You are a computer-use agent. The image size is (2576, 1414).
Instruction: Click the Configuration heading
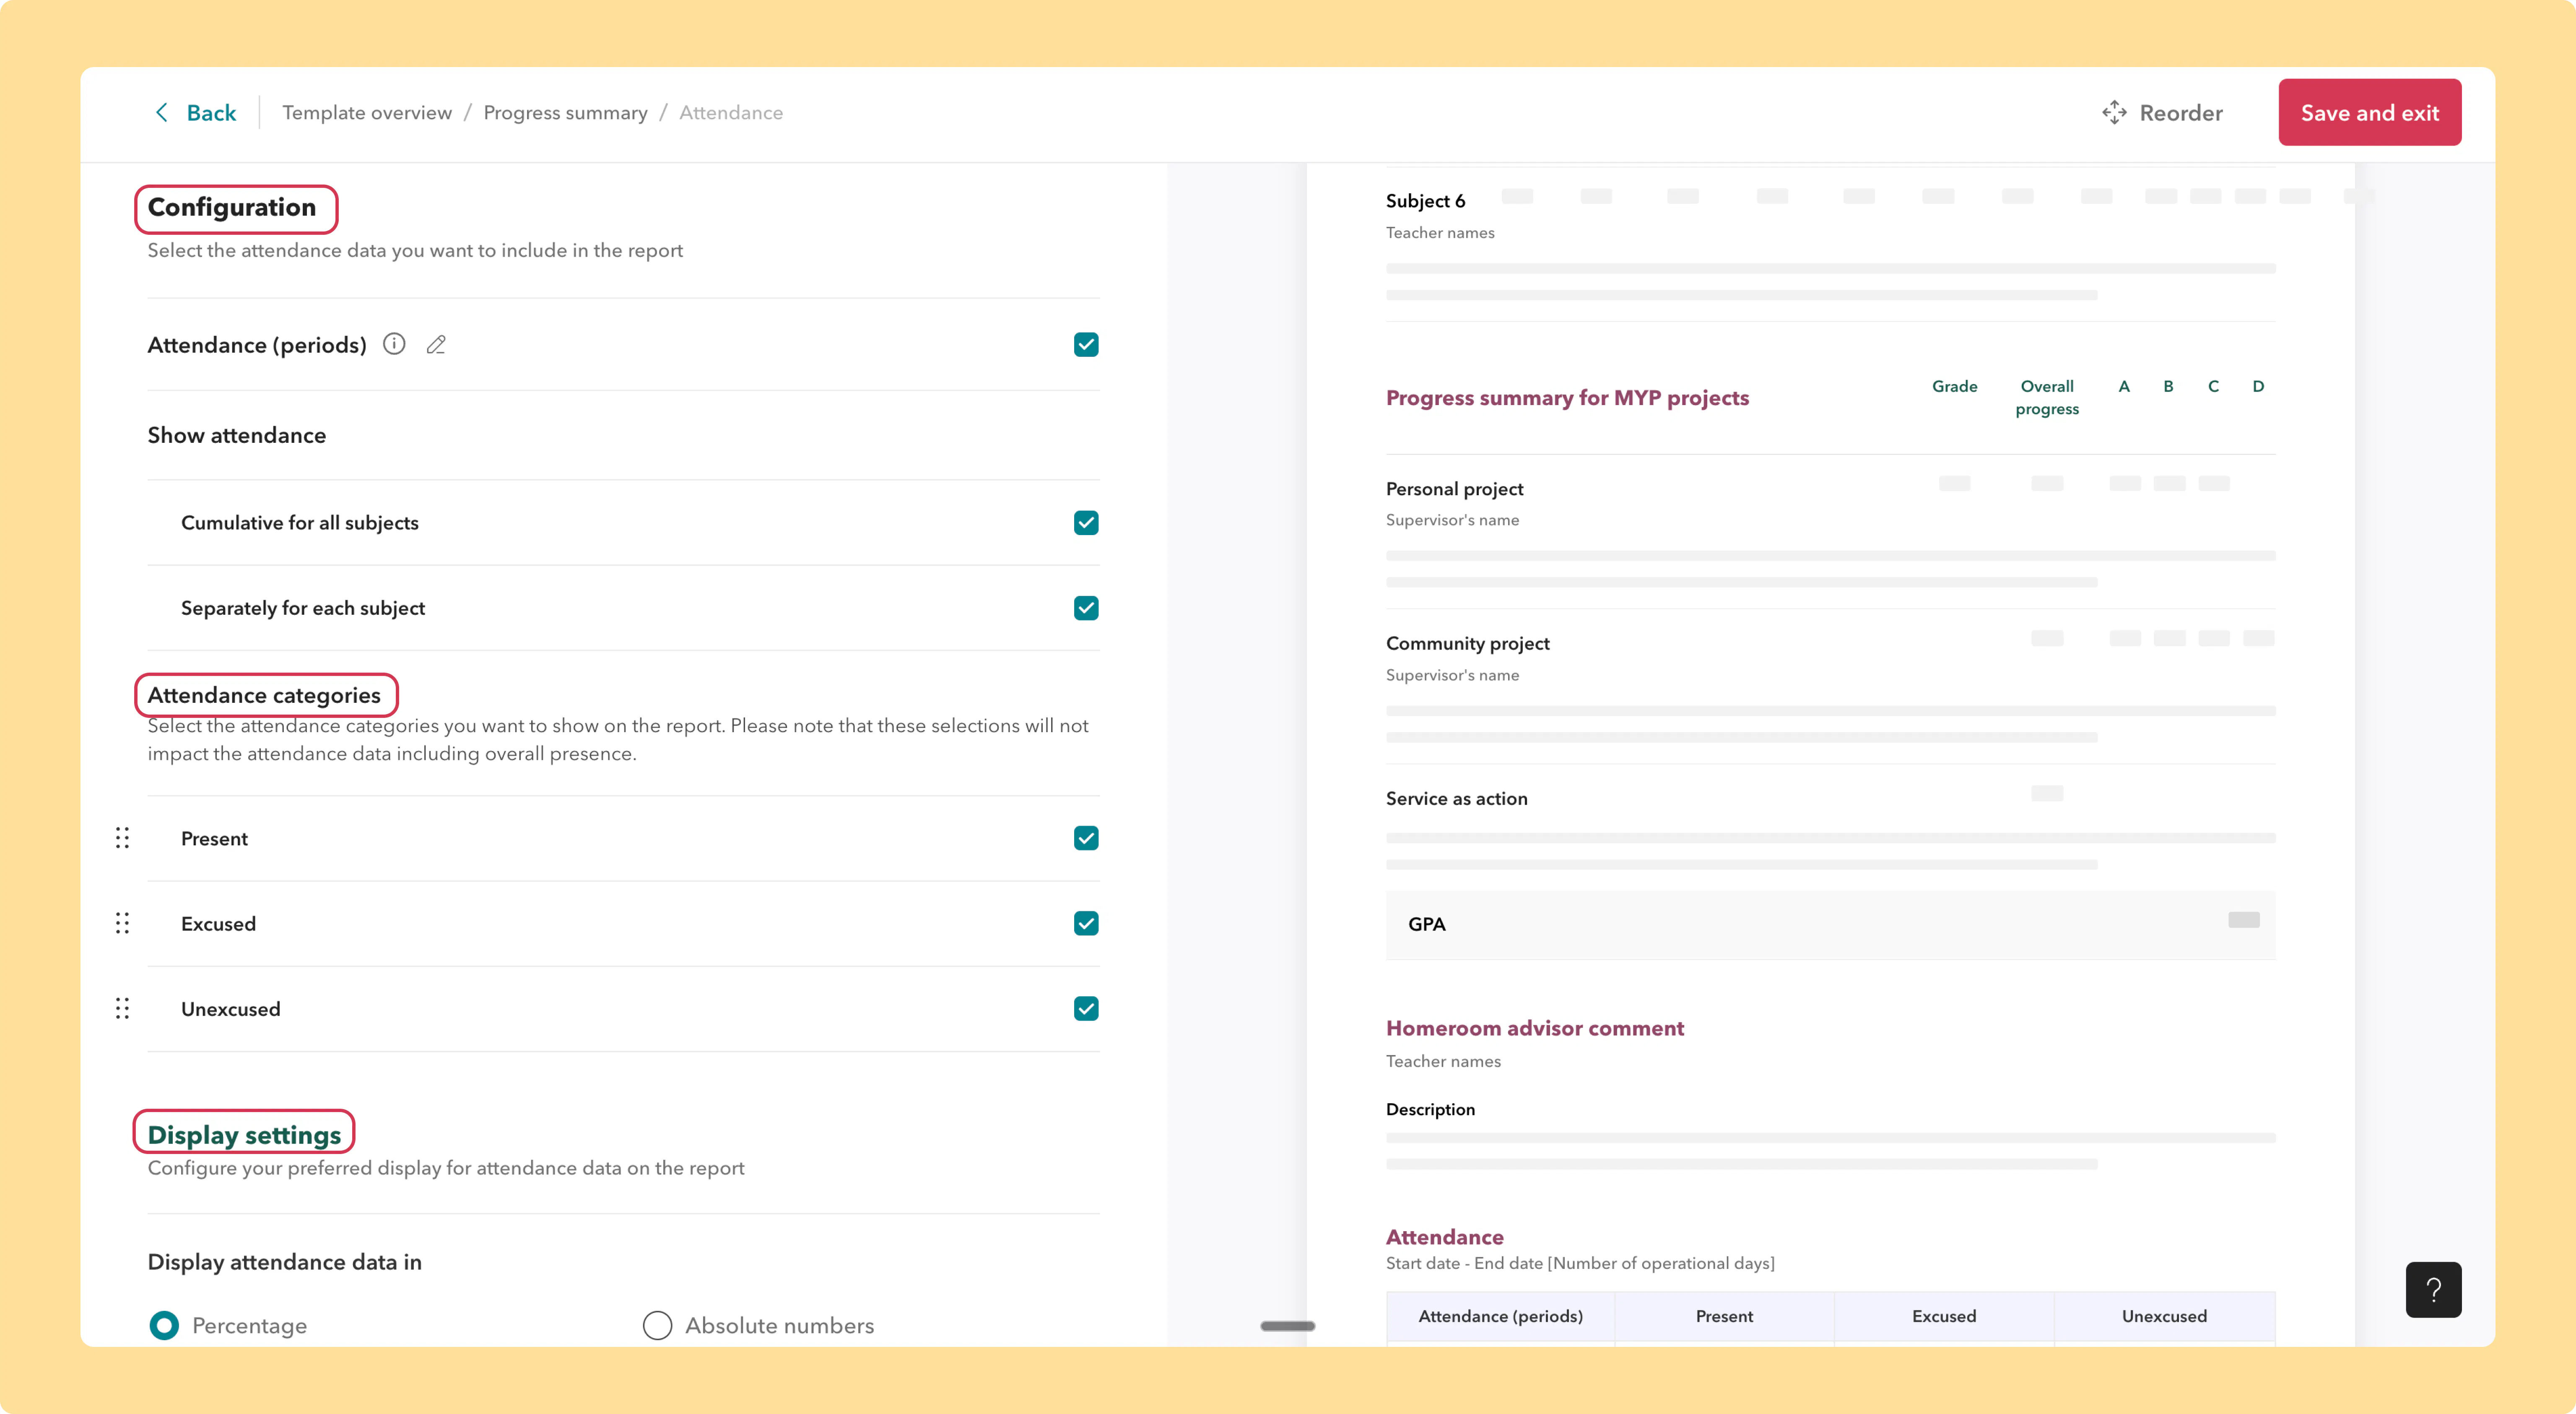(232, 207)
